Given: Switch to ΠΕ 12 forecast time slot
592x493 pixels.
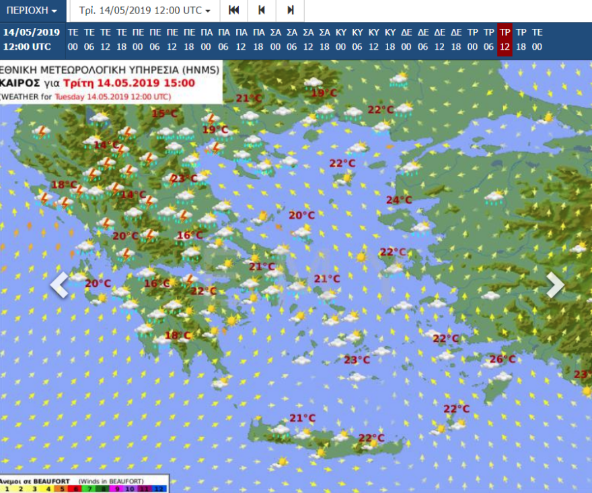Looking at the screenshot, I should click(172, 39).
